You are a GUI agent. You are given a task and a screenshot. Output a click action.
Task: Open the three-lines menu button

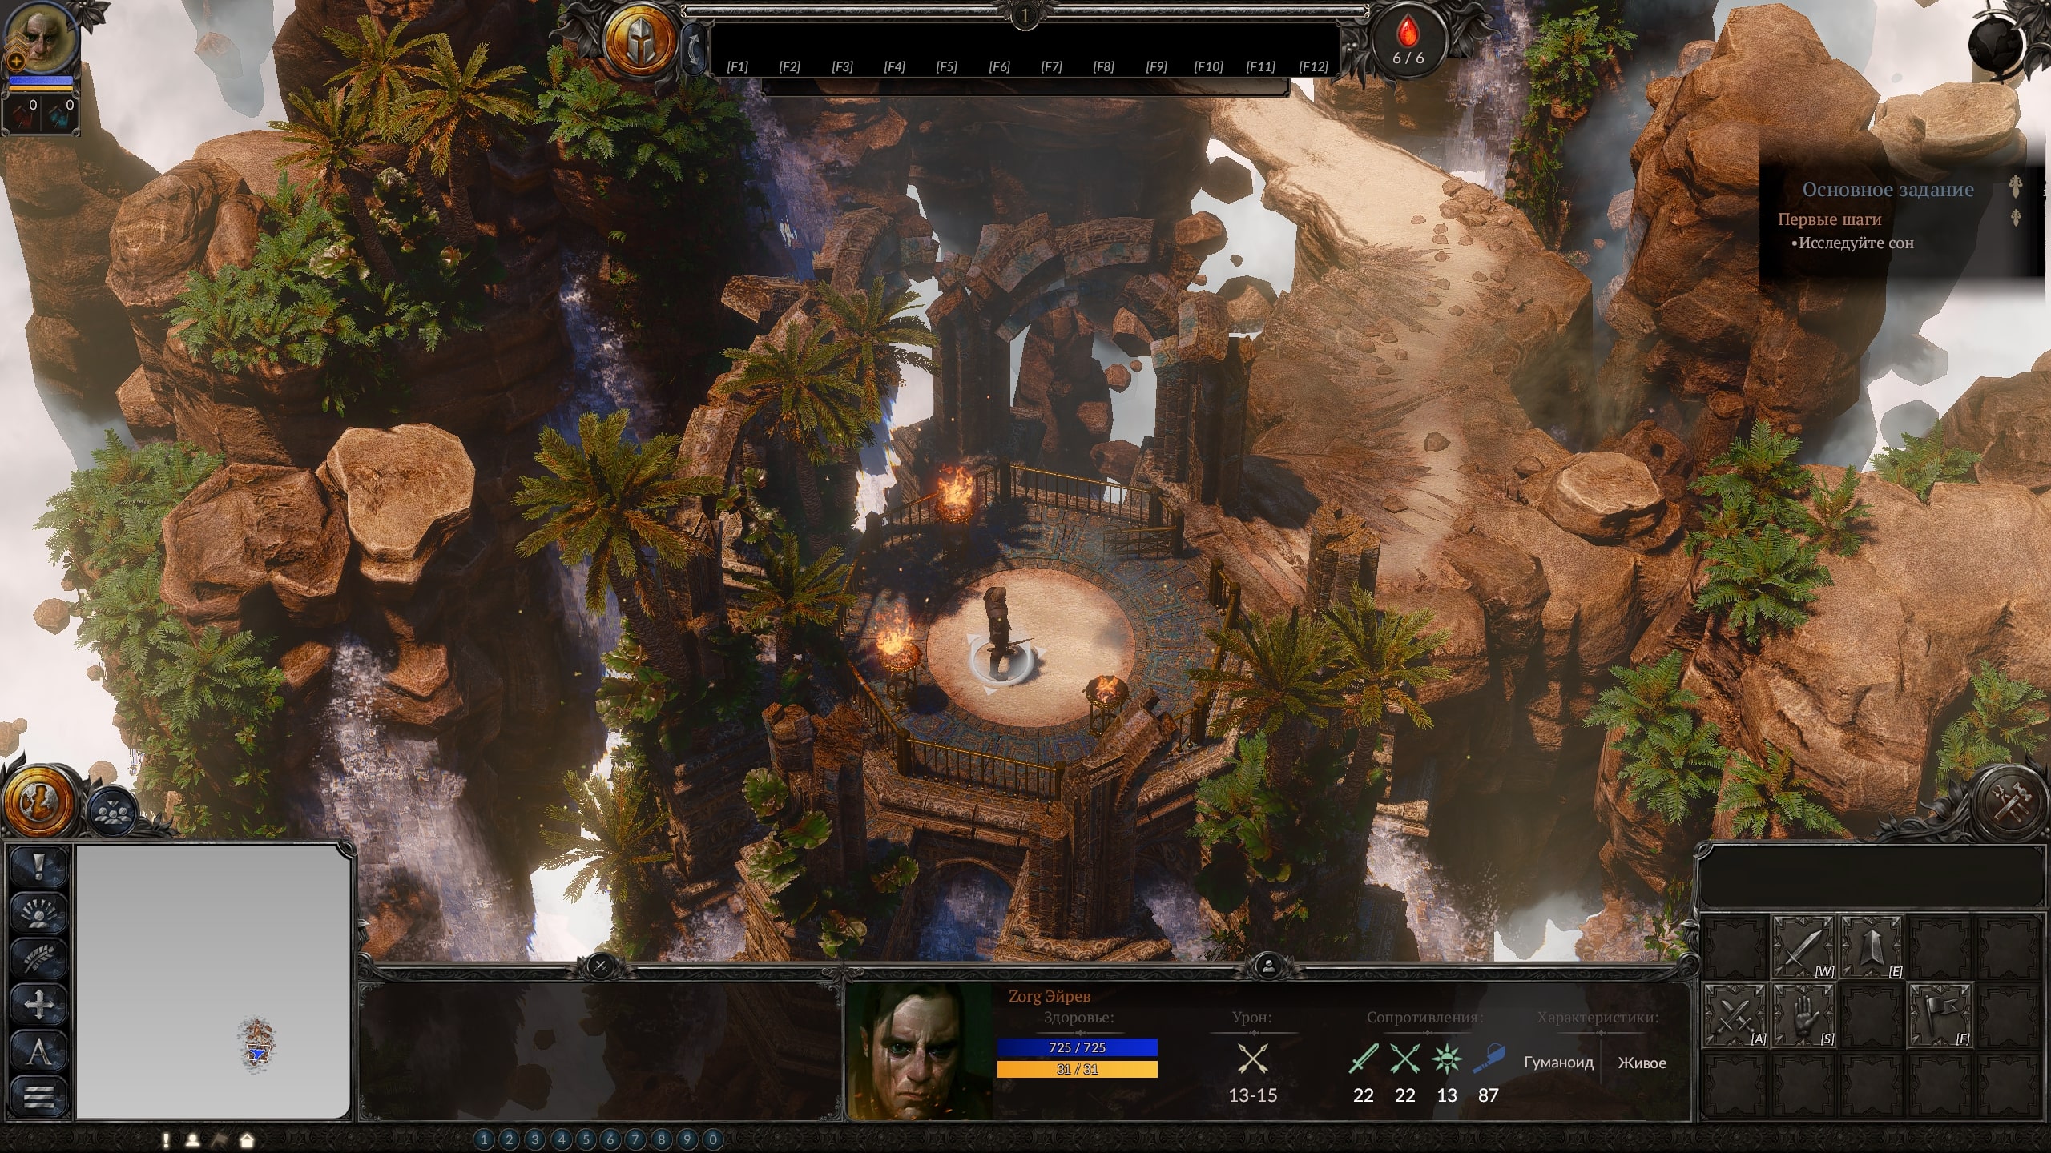(38, 1096)
